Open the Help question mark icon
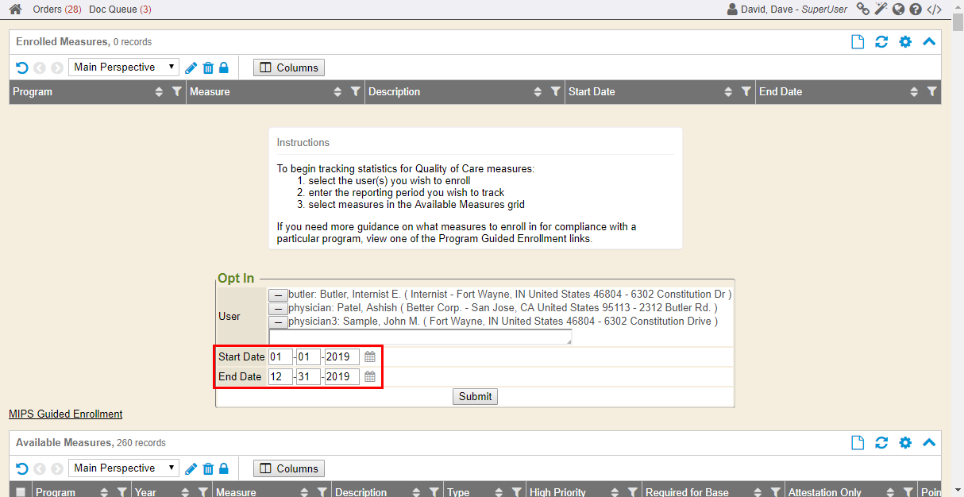Screen dimensions: 964x497 click(916, 10)
